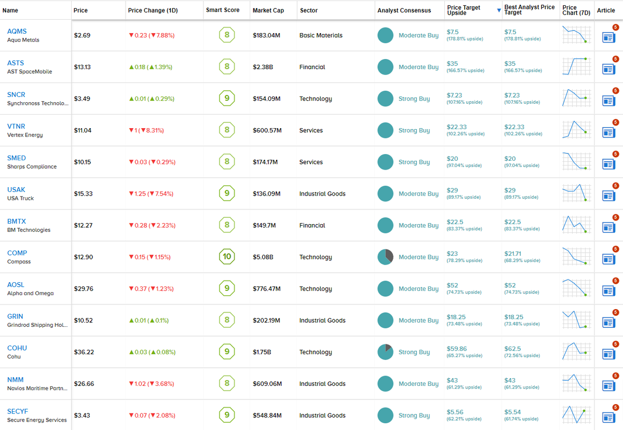Open the article icon for NMM
The image size is (623, 430).
click(x=607, y=385)
